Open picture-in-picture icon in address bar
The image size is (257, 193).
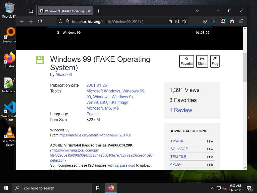[177, 22]
